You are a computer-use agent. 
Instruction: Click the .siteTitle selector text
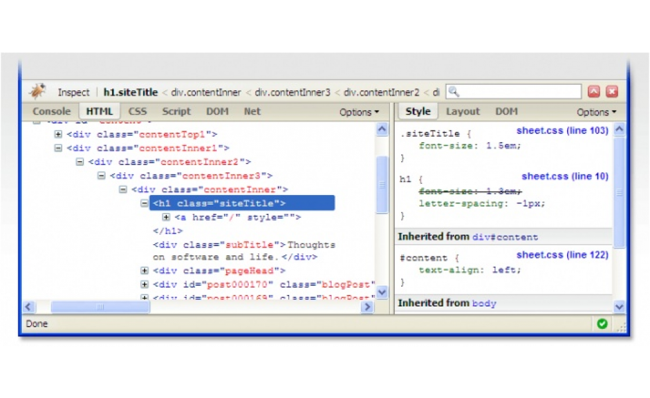point(430,133)
